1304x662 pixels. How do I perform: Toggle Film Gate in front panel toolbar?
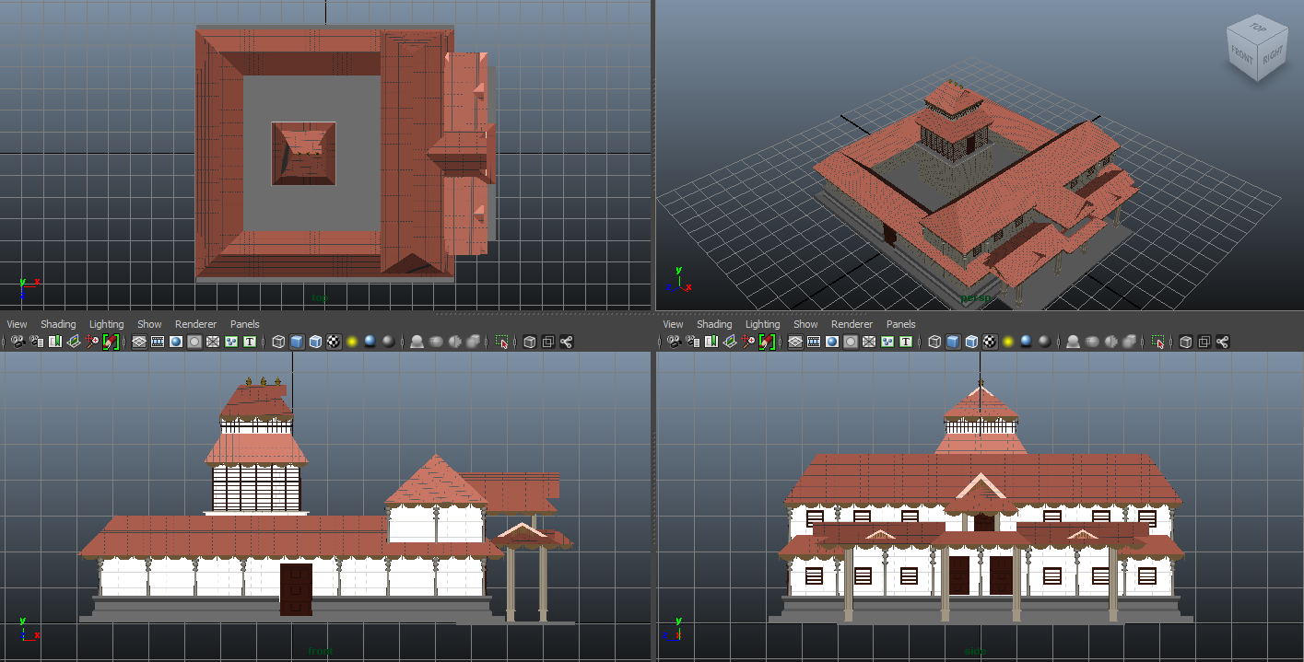click(158, 342)
